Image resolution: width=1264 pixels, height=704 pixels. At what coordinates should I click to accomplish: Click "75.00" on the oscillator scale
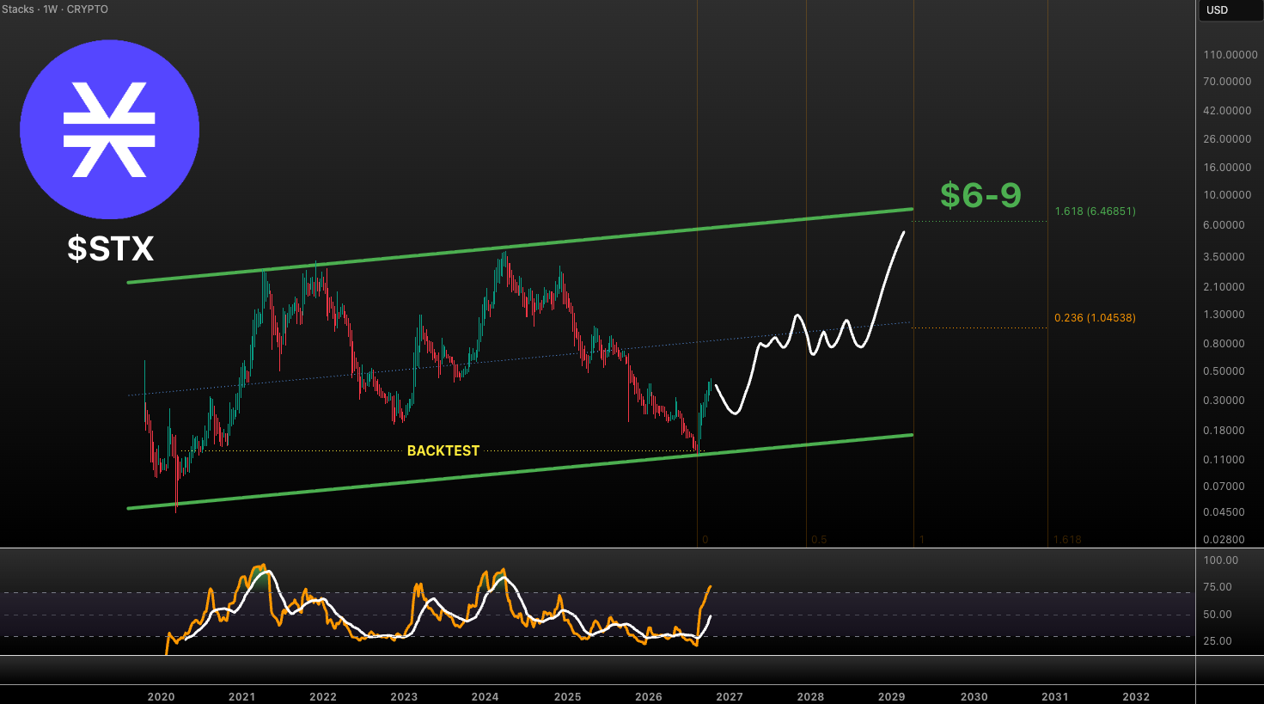1218,587
